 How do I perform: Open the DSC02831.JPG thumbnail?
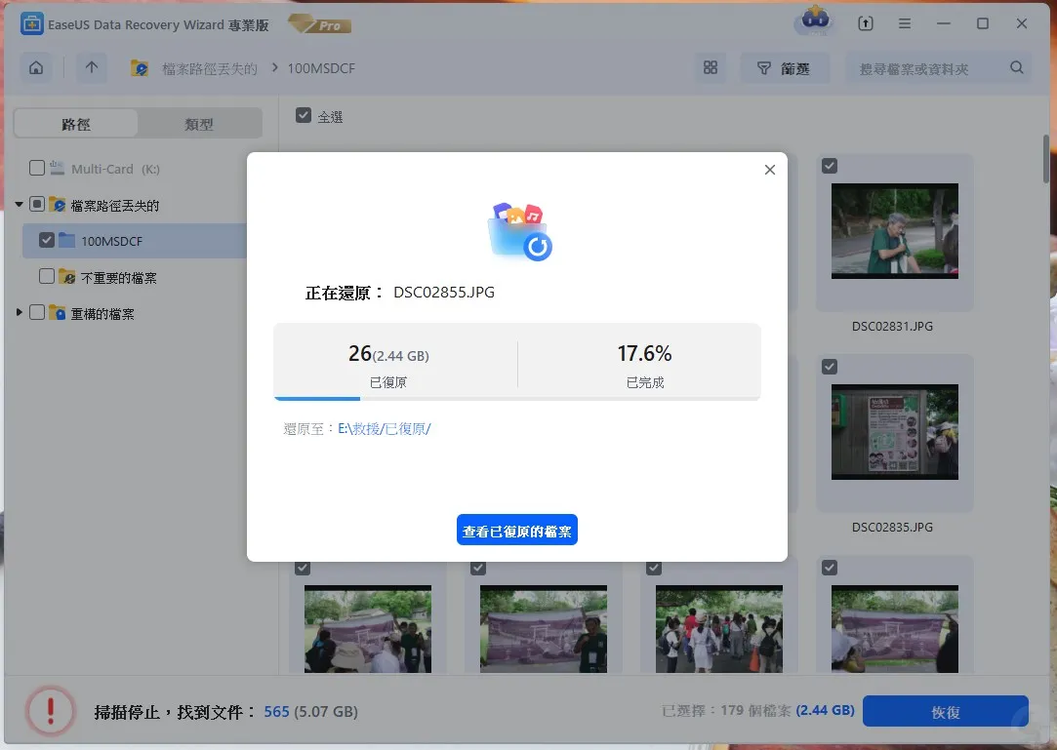tap(895, 231)
